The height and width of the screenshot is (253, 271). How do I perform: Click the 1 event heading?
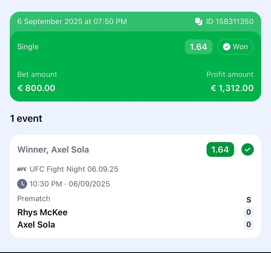pyautogui.click(x=26, y=118)
